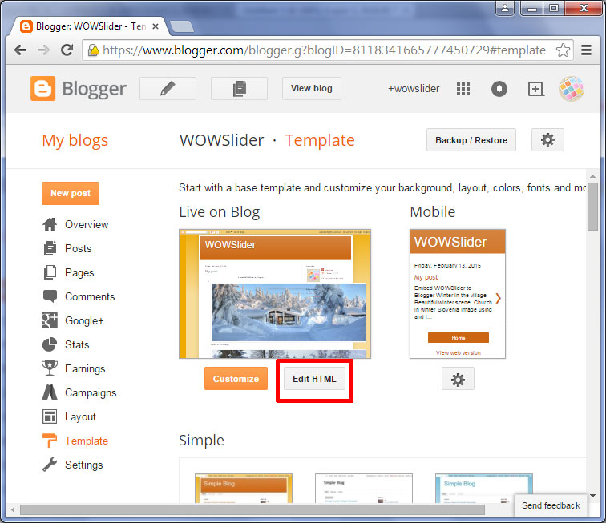Click the New post button
The width and height of the screenshot is (606, 523).
coord(71,193)
